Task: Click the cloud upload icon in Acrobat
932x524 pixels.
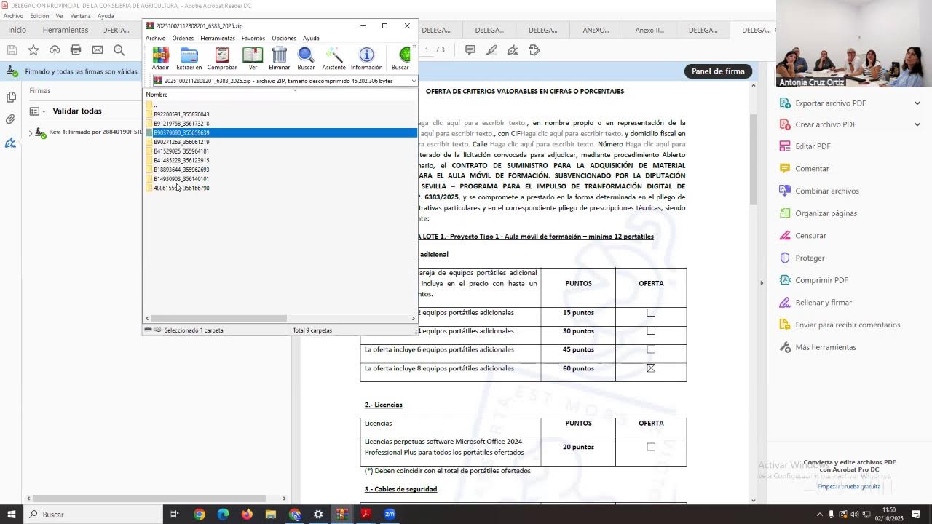Action: click(x=55, y=49)
